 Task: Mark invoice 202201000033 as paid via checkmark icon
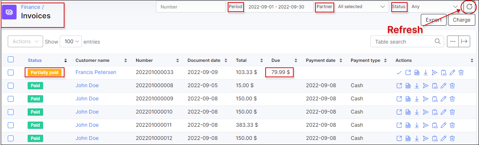coord(399,72)
